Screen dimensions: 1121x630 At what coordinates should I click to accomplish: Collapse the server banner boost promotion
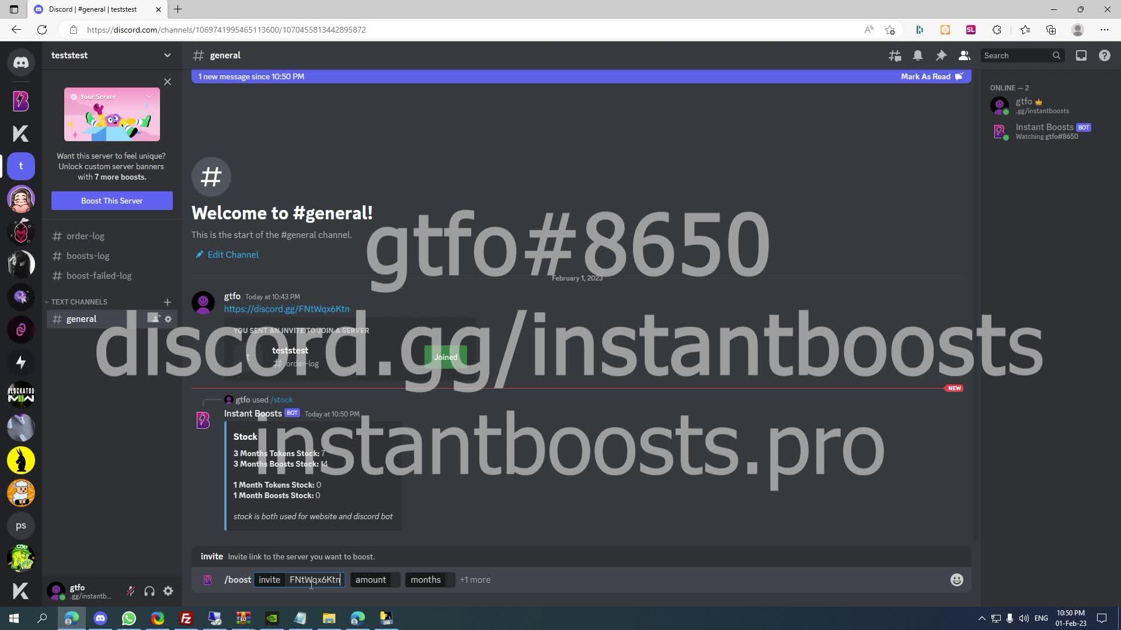(x=168, y=82)
